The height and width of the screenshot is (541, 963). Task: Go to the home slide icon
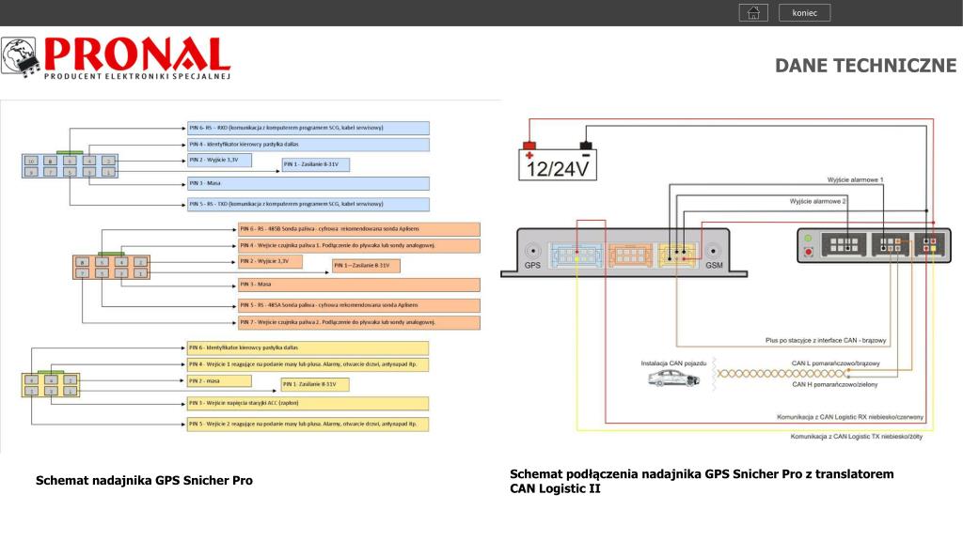click(x=753, y=12)
